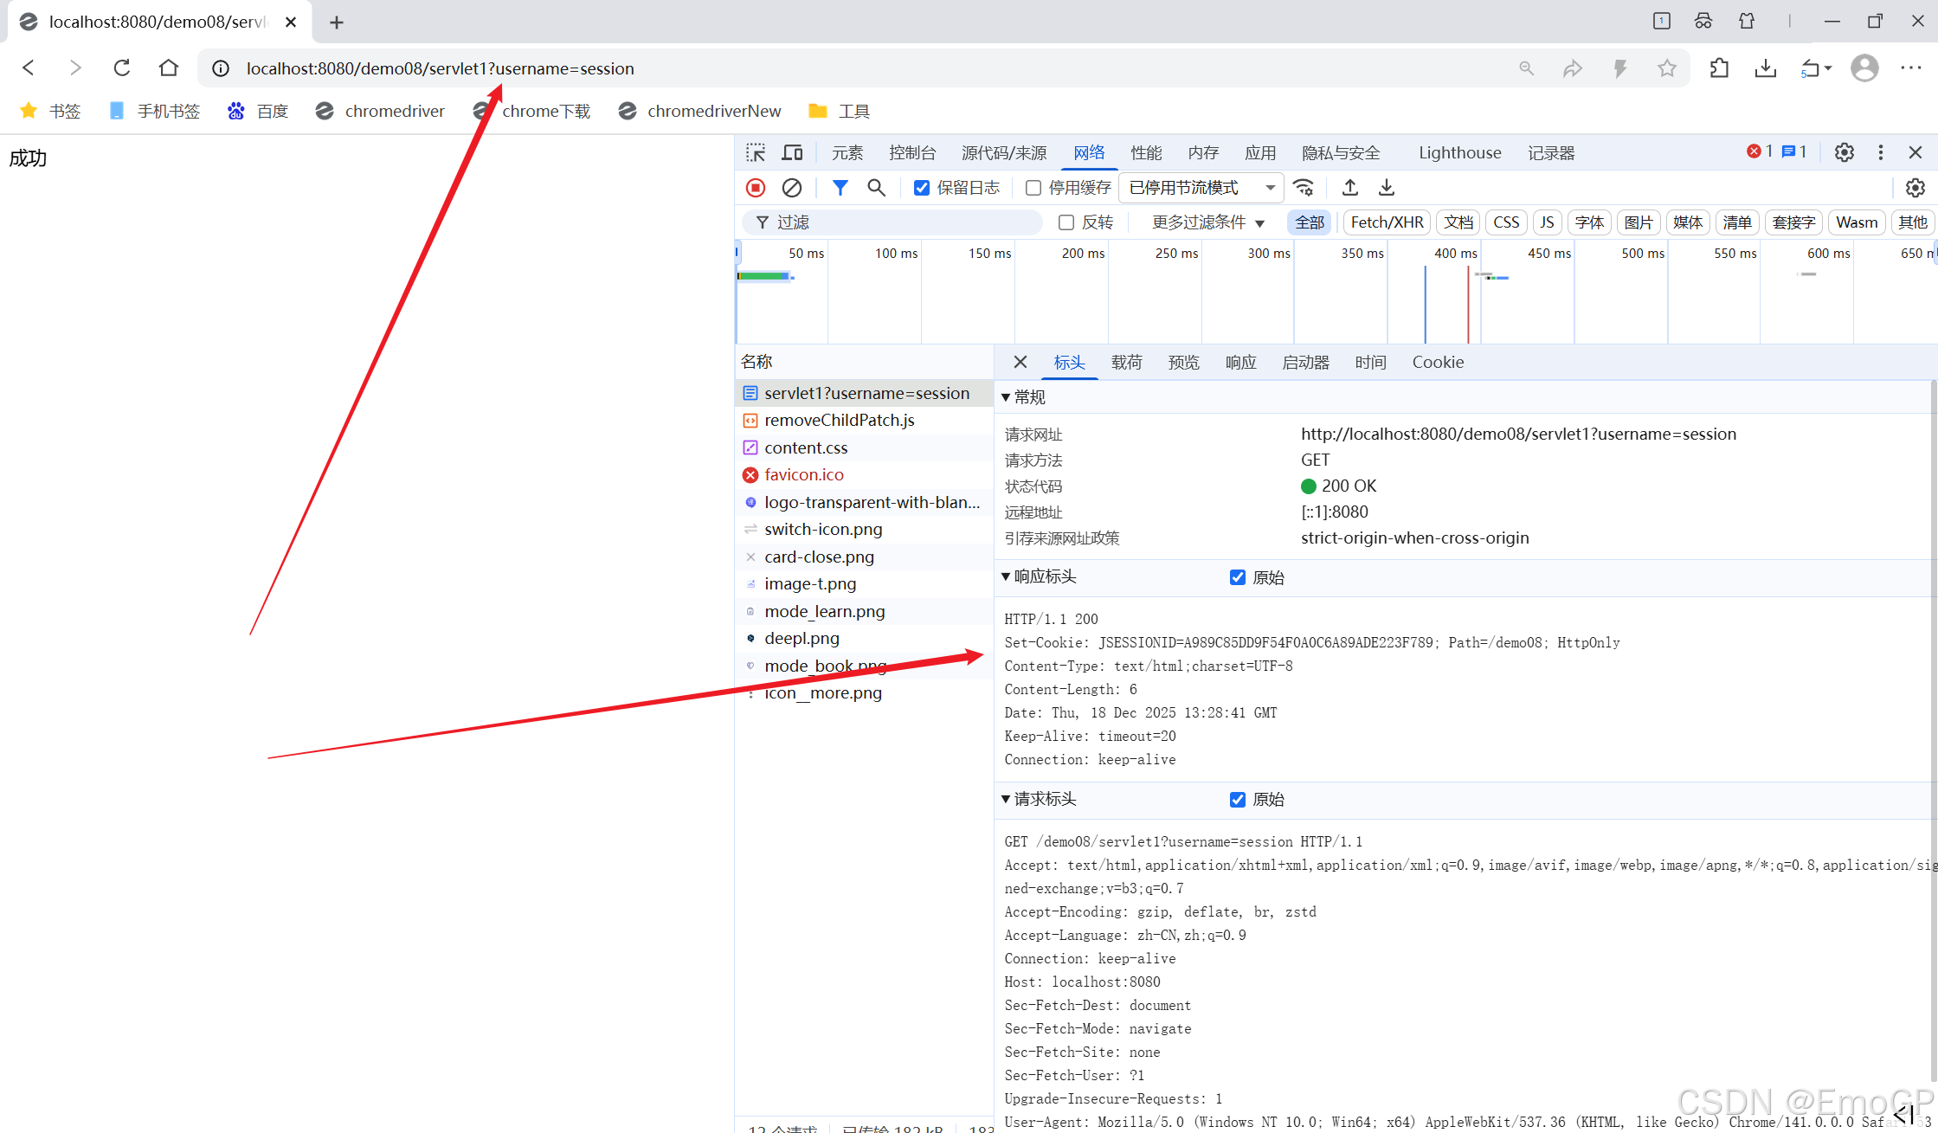Image resolution: width=1938 pixels, height=1133 pixels.
Task: Clear the network log
Action: coord(791,188)
